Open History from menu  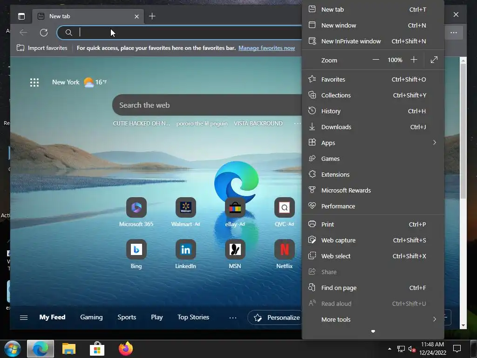tap(373, 111)
